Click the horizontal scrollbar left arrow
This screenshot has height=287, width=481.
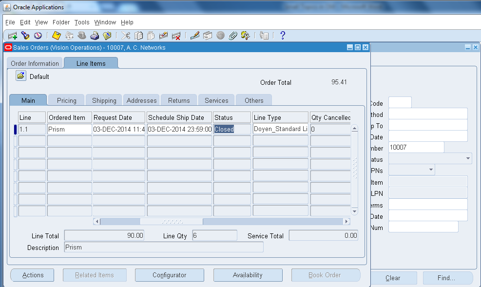(x=96, y=221)
